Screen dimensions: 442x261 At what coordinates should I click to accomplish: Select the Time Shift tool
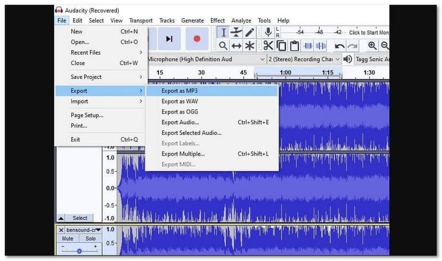[236, 46]
